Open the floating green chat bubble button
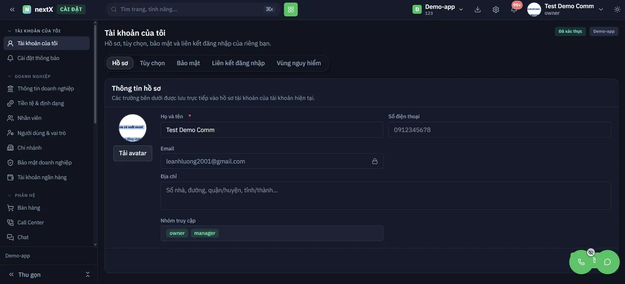This screenshot has width=625, height=284. click(x=607, y=262)
